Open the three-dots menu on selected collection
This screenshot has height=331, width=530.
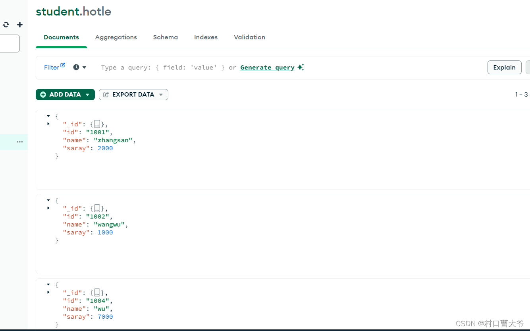click(x=19, y=142)
